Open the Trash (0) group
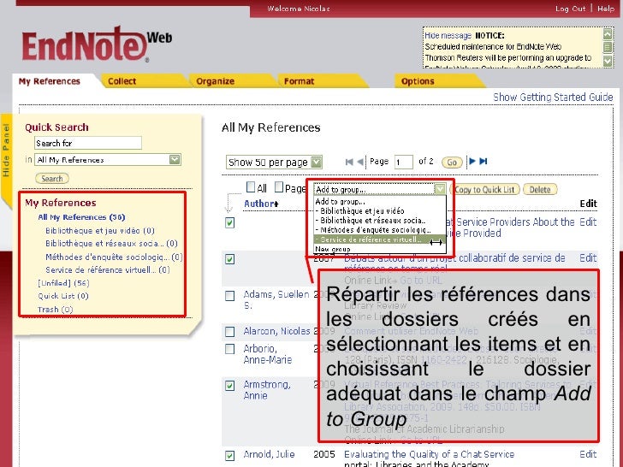 [x=55, y=310]
